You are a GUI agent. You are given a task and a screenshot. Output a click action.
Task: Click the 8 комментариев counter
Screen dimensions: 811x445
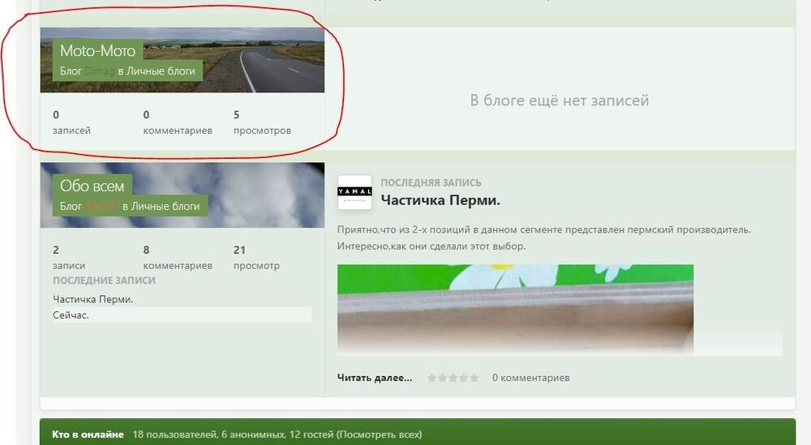click(x=178, y=258)
